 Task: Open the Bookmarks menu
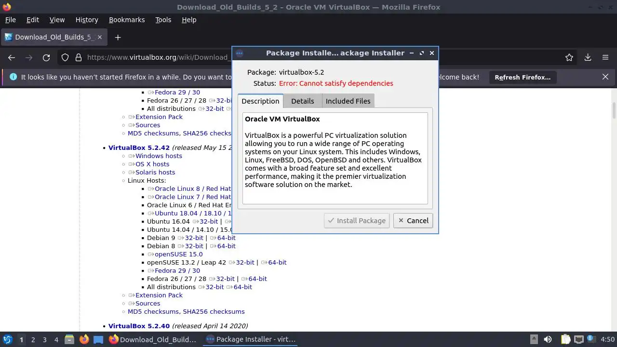tap(127, 20)
